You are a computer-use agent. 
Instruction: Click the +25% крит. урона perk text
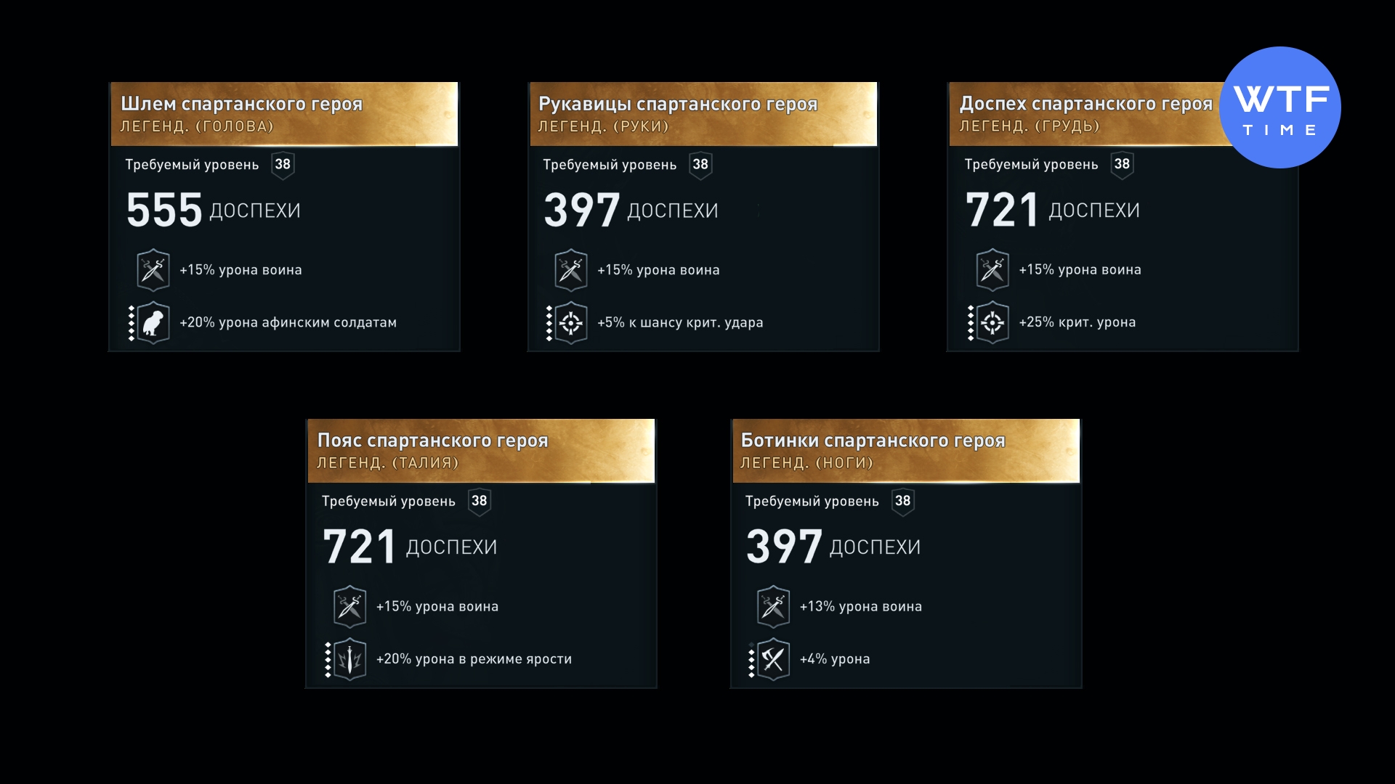(1077, 322)
